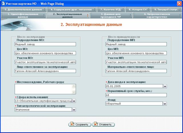Viewport: 183px width, 133px height.
Task: Click the Подразделение МП field
Action: [136, 44]
